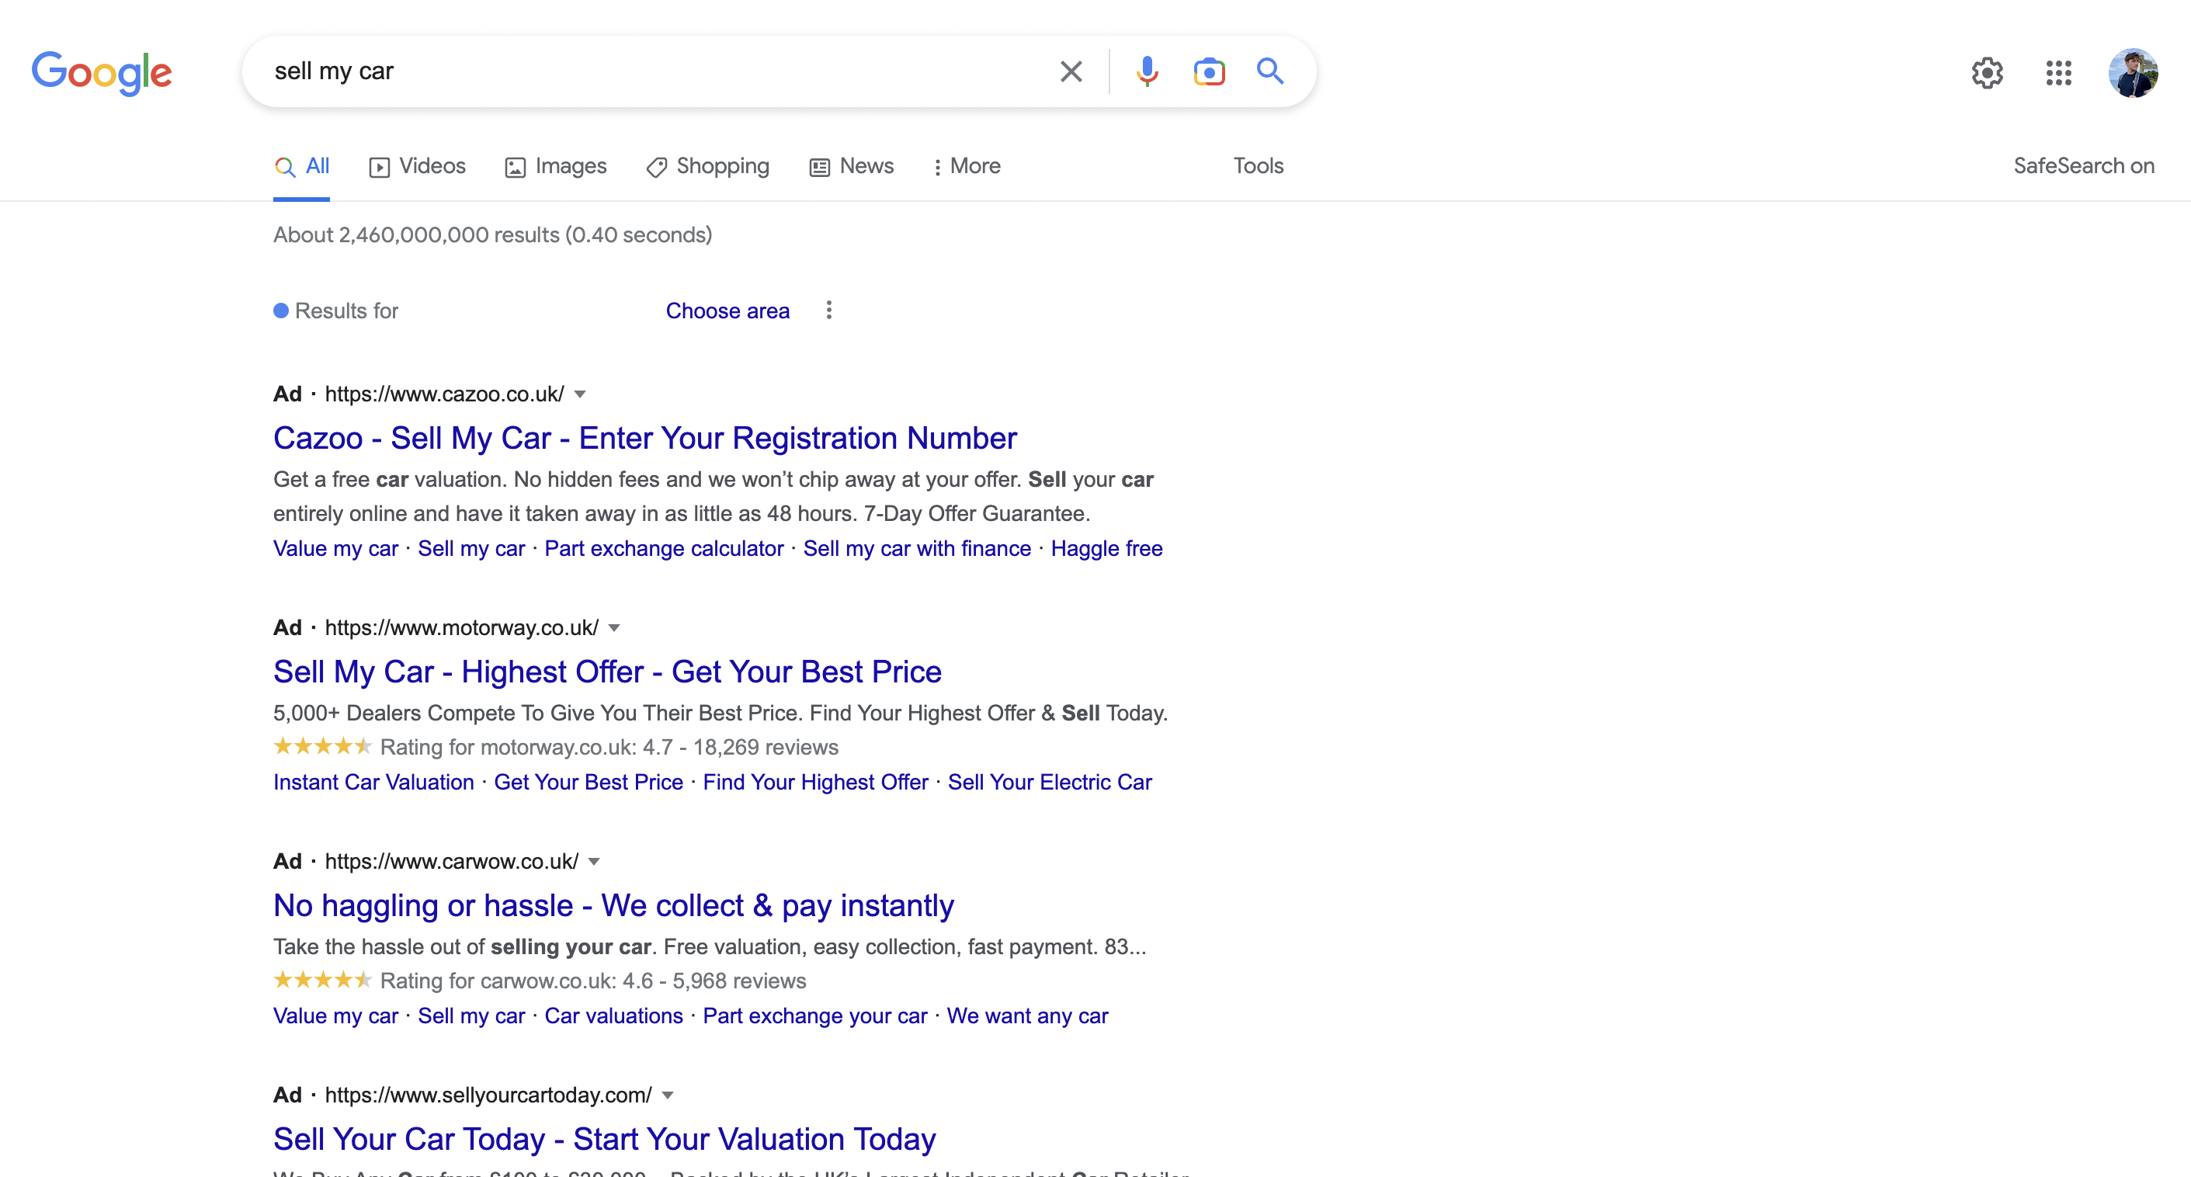
Task: Open the More search categories menu
Action: [966, 167]
